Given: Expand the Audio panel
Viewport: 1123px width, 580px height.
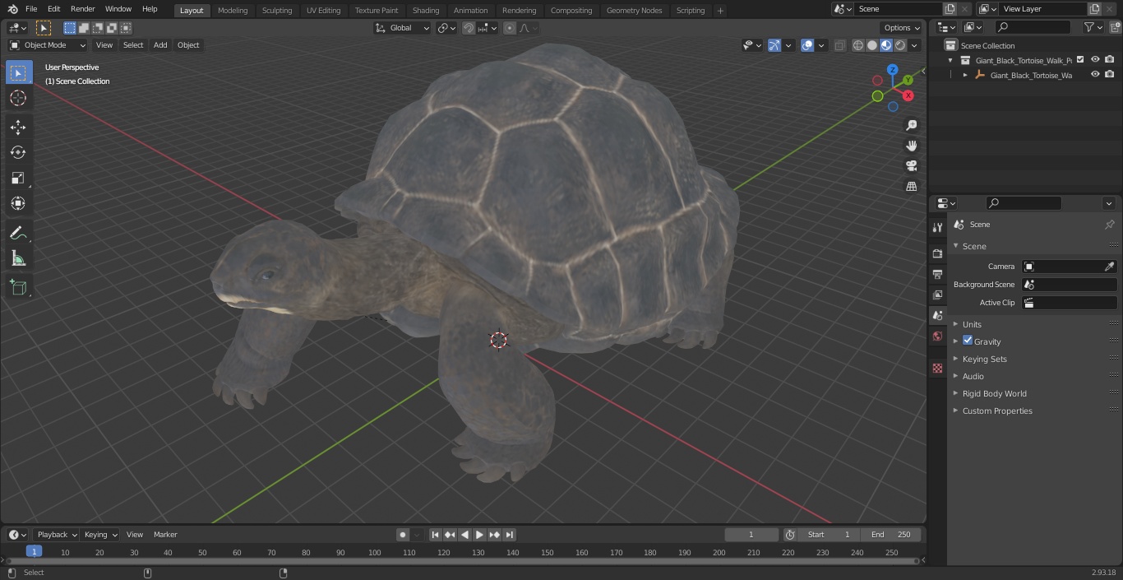Looking at the screenshot, I should pyautogui.click(x=973, y=376).
